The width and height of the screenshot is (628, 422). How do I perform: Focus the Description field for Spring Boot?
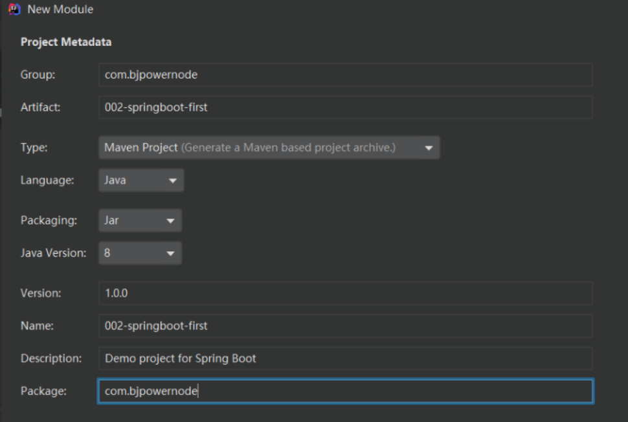[345, 358]
